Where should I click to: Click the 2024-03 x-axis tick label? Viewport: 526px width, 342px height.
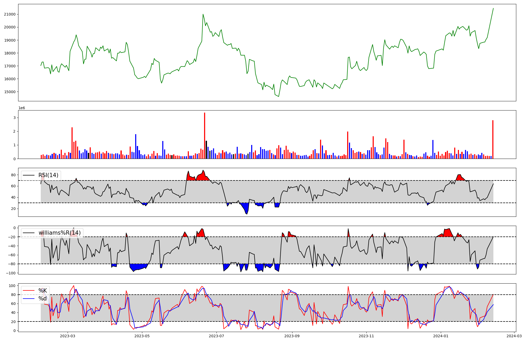[x=514, y=336]
